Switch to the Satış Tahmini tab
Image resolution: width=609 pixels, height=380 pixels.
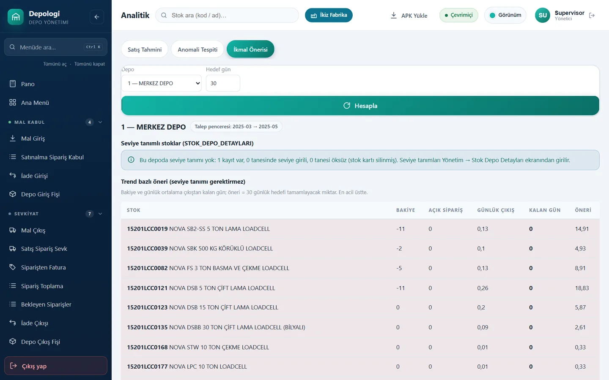pos(145,49)
